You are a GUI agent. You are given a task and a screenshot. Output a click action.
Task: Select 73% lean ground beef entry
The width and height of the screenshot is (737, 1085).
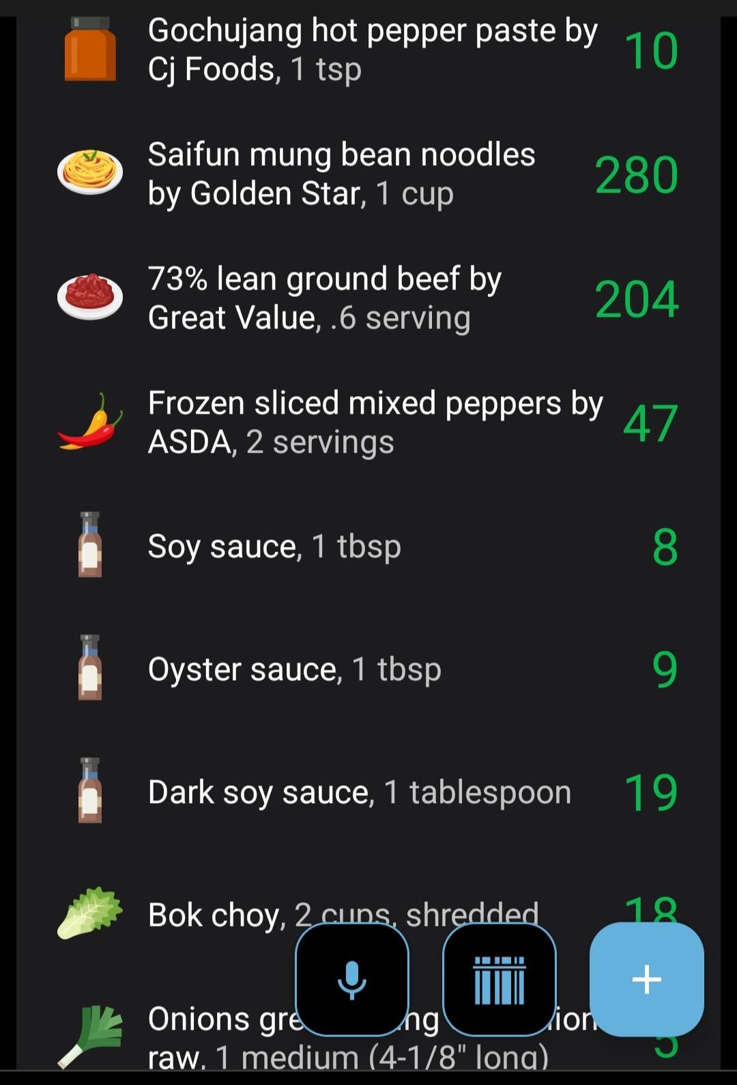(369, 298)
